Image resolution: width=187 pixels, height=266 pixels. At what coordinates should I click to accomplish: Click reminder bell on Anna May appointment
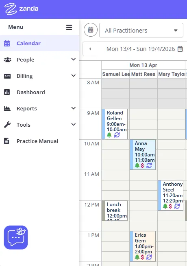(137, 165)
